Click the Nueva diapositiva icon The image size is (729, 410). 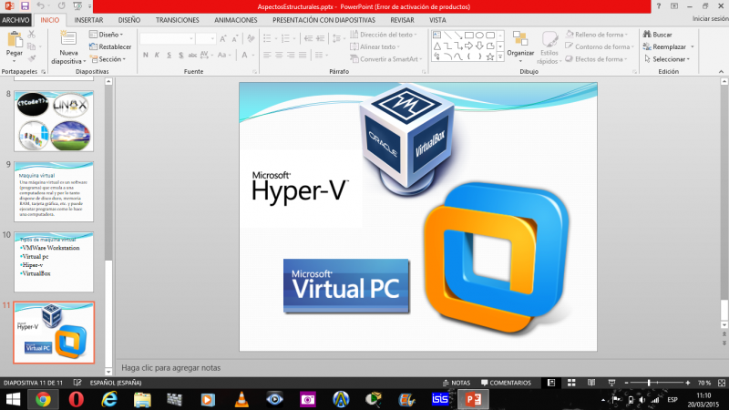67,38
